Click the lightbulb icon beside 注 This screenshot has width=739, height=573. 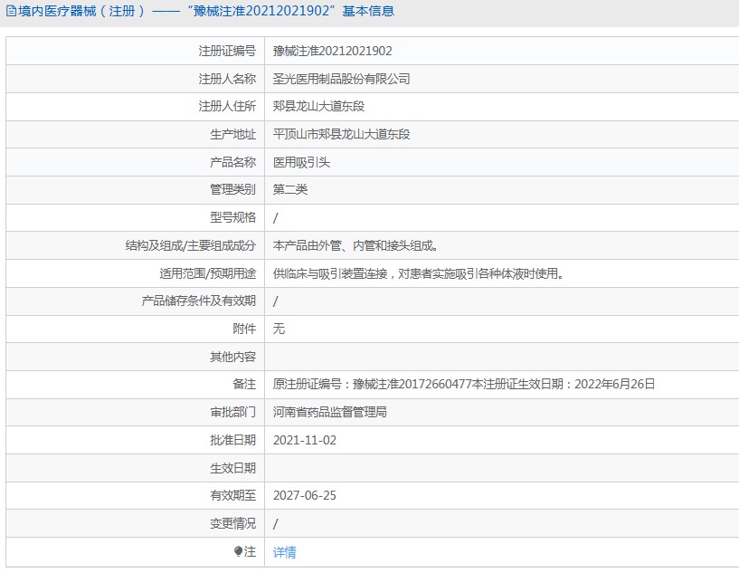(x=238, y=551)
